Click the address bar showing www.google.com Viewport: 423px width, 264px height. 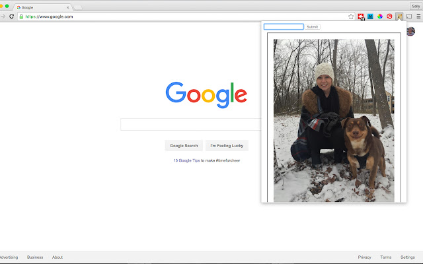point(186,16)
